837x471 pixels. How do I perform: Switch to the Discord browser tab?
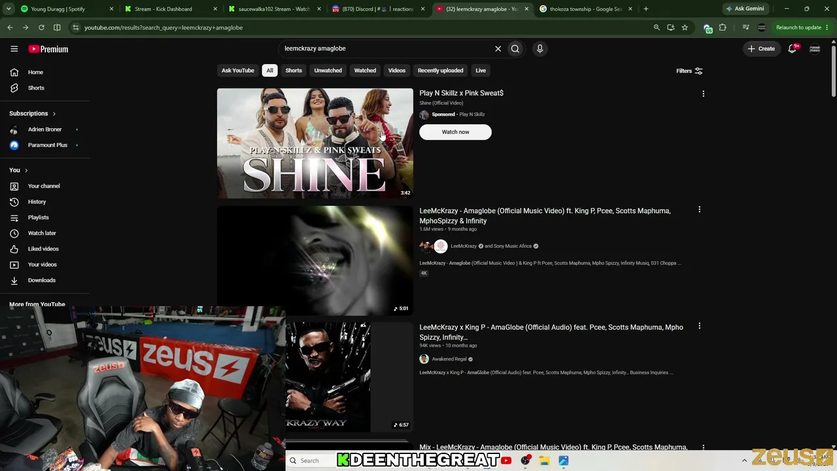[x=378, y=9]
